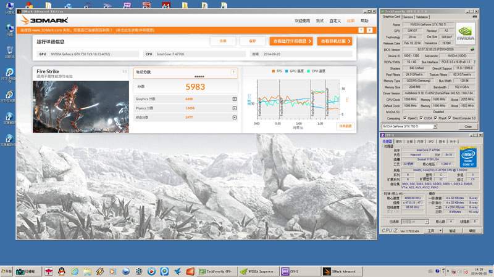The width and height of the screenshot is (494, 277).
Task: Click the FPS orange legend swatch
Action: [274, 73]
